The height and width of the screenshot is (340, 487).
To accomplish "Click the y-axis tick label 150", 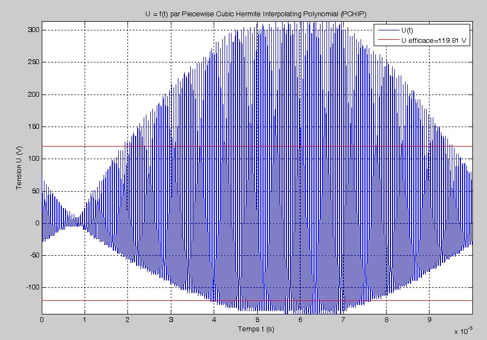I will coord(34,127).
